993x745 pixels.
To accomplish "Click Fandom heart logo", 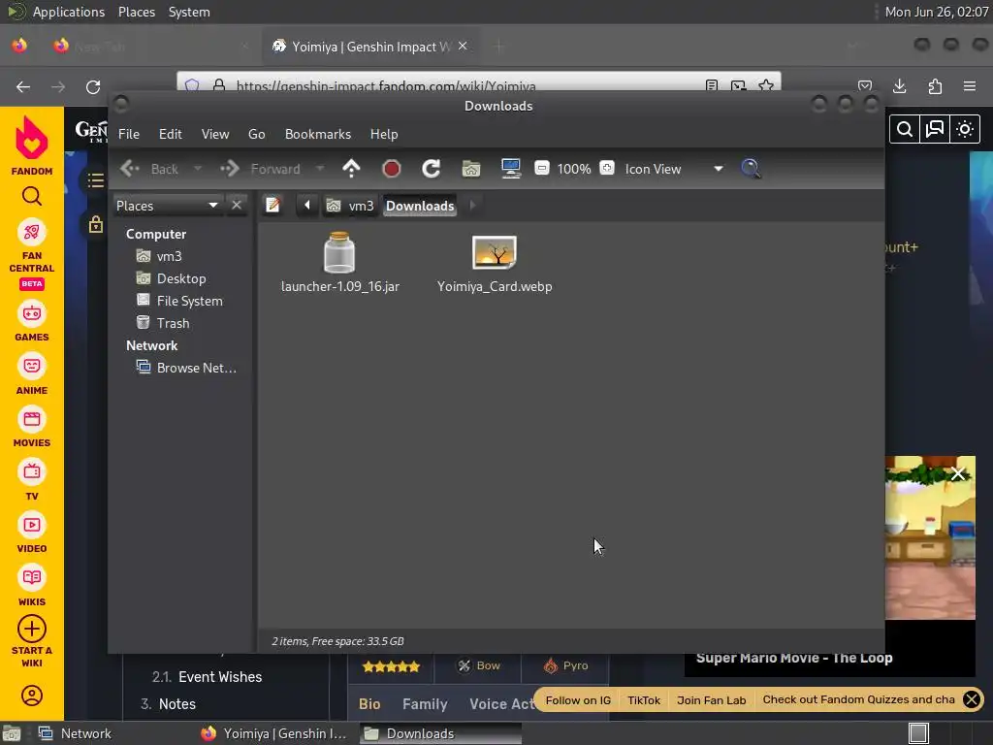I will 32,139.
